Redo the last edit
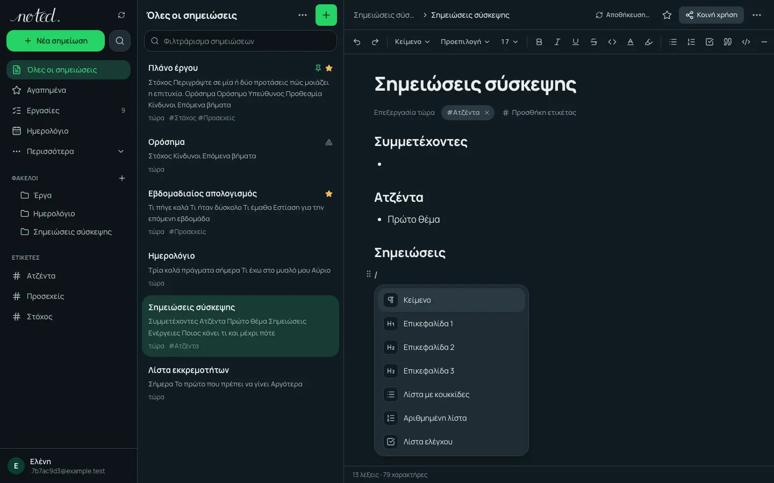 click(x=375, y=42)
